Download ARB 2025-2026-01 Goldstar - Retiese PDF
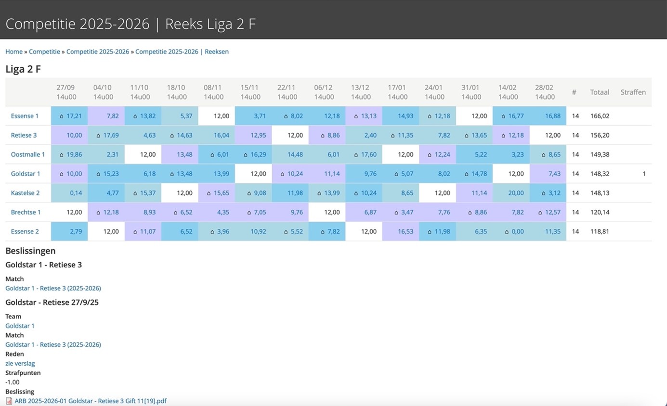 pos(91,401)
